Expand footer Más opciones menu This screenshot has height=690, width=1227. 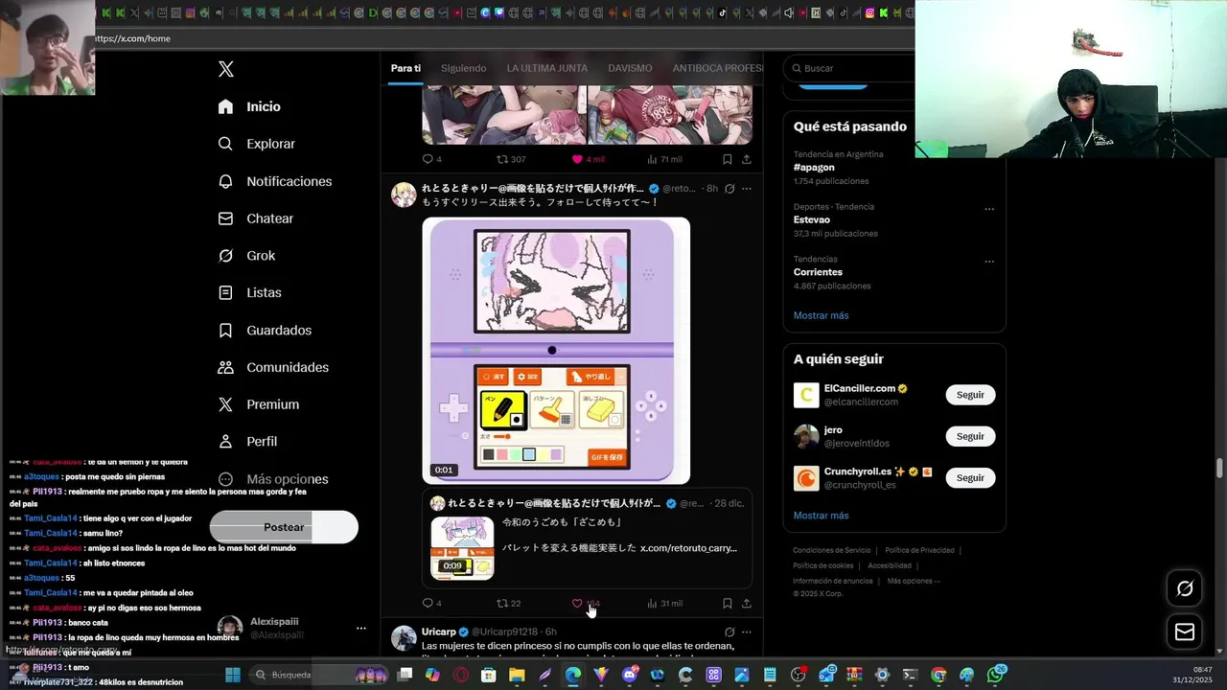tap(914, 581)
